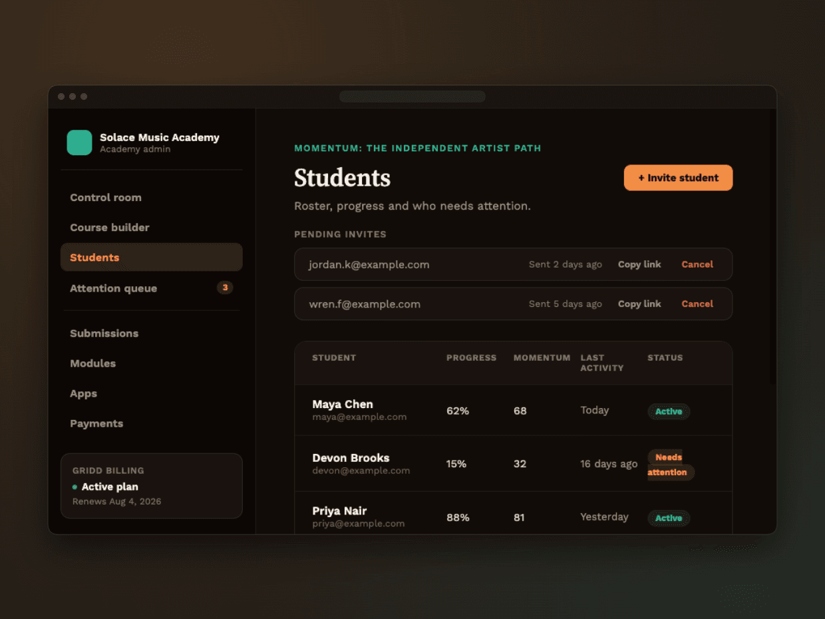Viewport: 825px width, 619px height.
Task: Cancel the jordan.k@example.com invite
Action: click(697, 264)
